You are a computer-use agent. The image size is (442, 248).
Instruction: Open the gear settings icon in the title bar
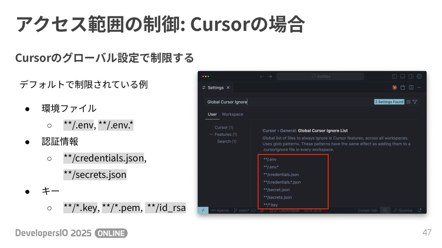coord(419,77)
